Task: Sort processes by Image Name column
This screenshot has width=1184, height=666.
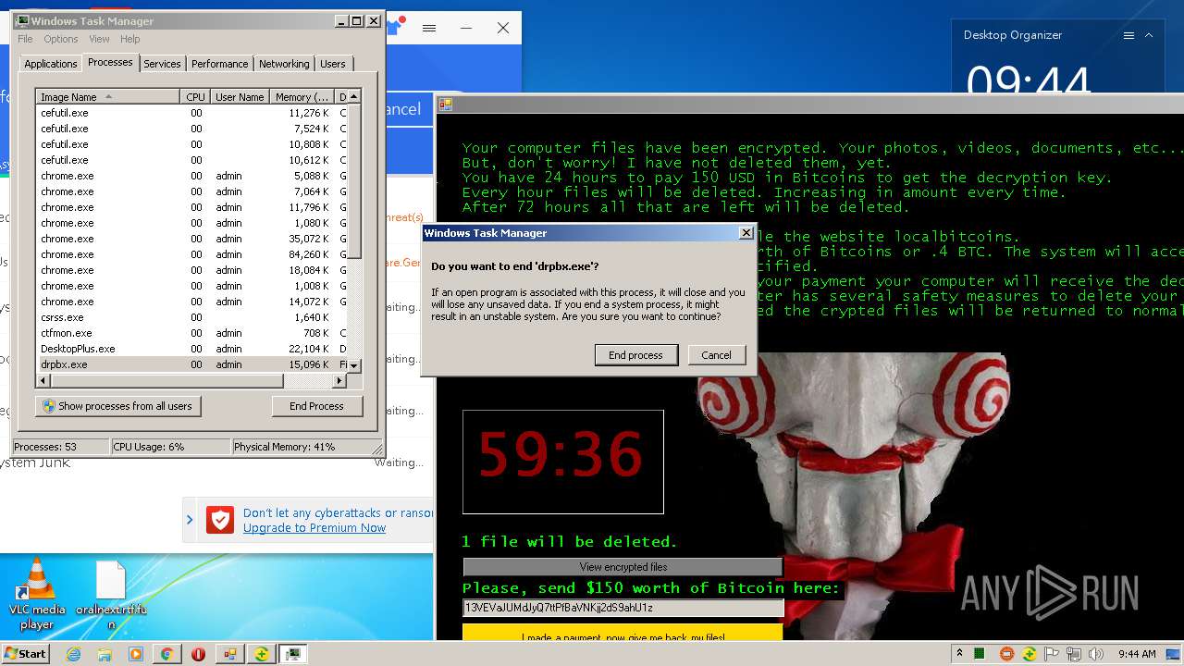Action: click(x=107, y=97)
